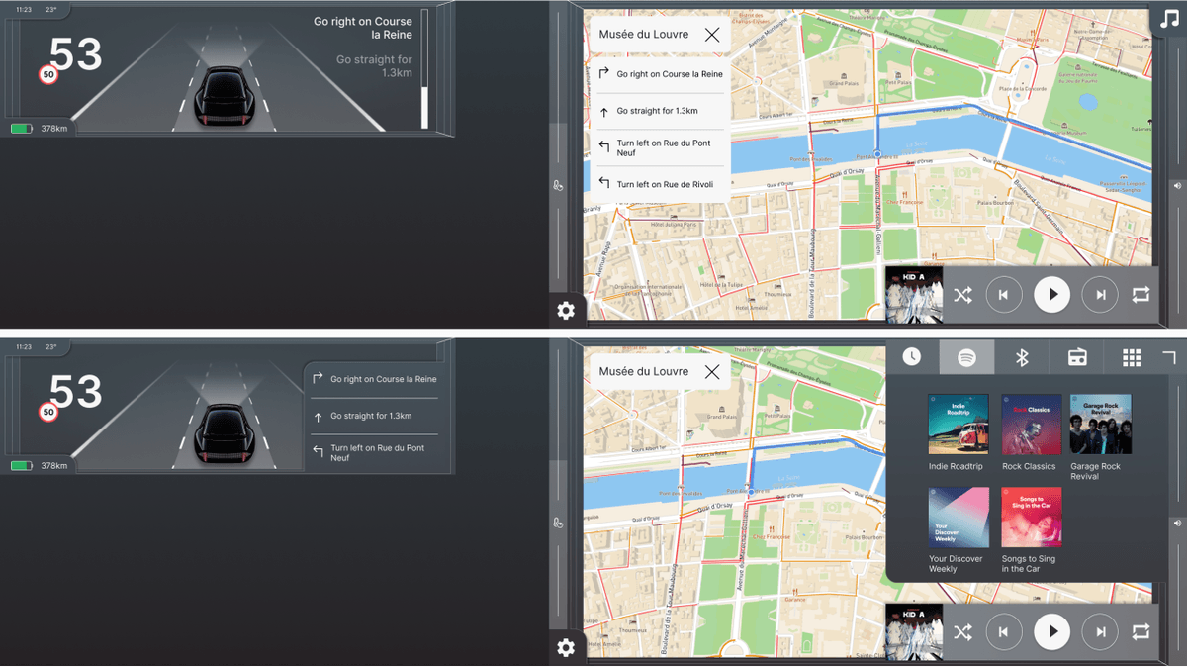1187x667 pixels.
Task: Enable repeat mode
Action: (1139, 294)
